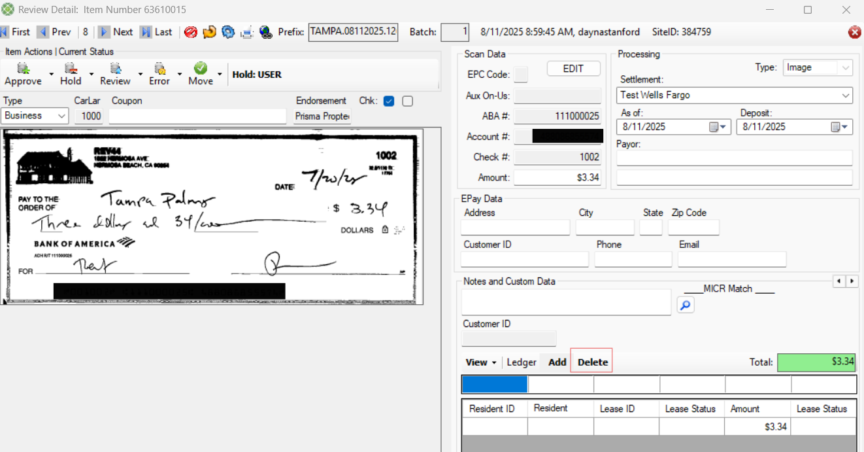Open the View menu in ledger bar

(x=481, y=362)
